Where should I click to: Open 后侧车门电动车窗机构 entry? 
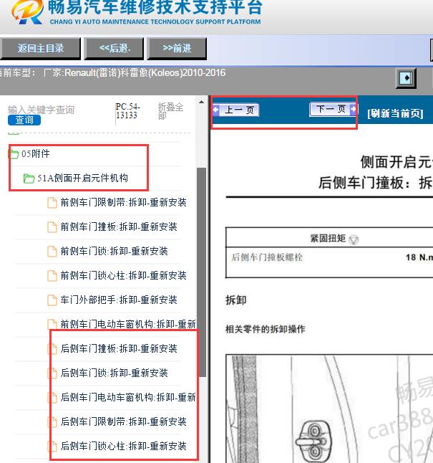click(128, 398)
